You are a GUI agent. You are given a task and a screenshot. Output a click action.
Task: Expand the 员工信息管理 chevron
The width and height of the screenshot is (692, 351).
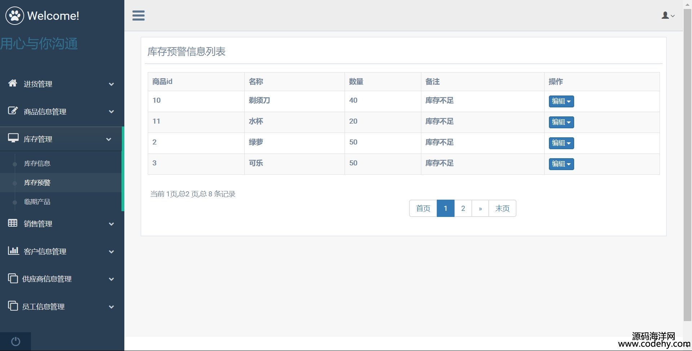point(111,307)
